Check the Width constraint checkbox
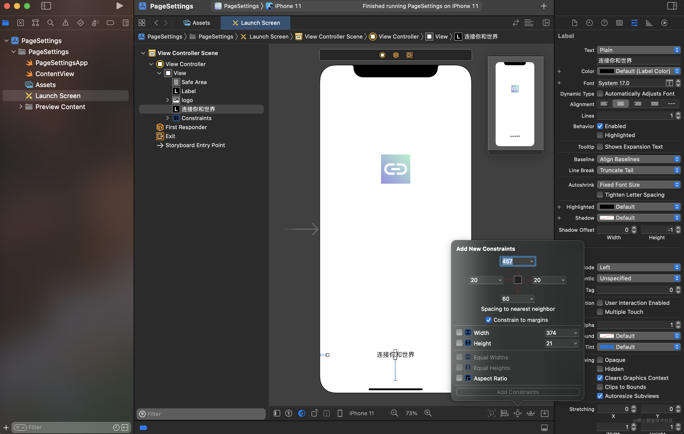This screenshot has height=434, width=684. [x=459, y=333]
